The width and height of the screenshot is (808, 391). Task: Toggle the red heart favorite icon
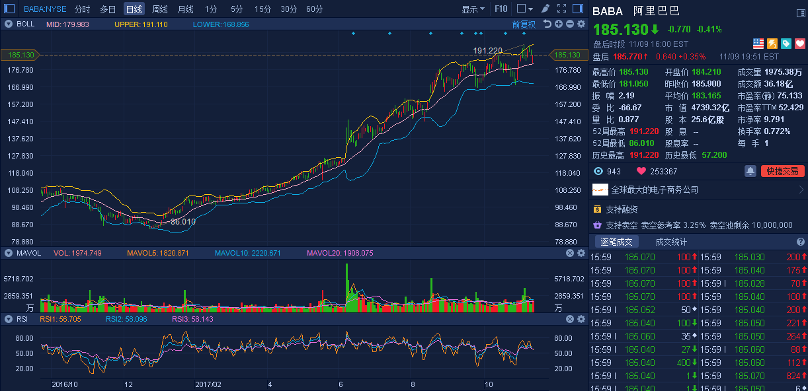(x=799, y=43)
